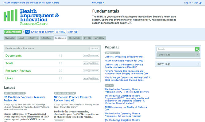Open Health Roundtable Program for 2010 link

coord(124,61)
